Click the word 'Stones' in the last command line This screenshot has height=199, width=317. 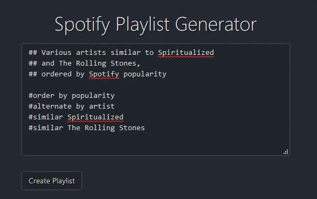click(x=132, y=128)
